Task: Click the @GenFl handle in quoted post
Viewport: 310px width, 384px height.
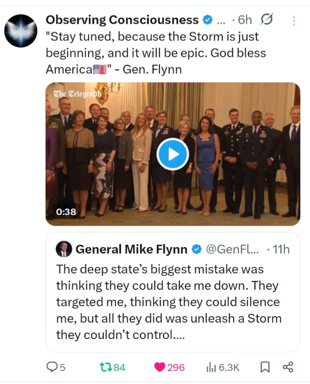Action: (233, 250)
